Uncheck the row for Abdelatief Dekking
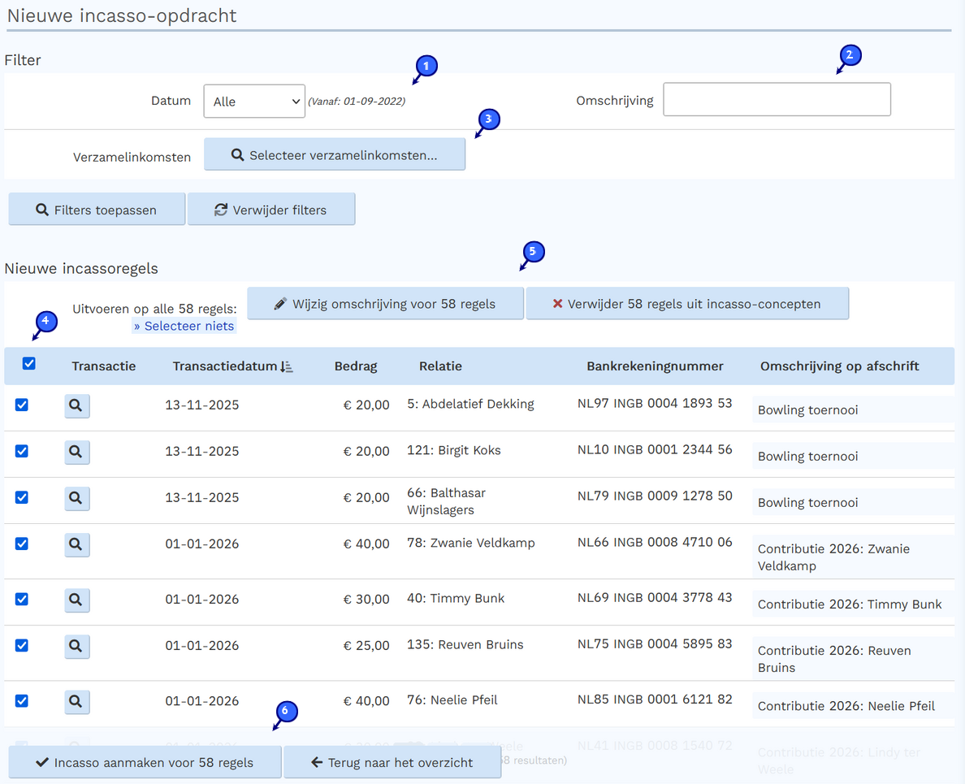 click(x=22, y=405)
